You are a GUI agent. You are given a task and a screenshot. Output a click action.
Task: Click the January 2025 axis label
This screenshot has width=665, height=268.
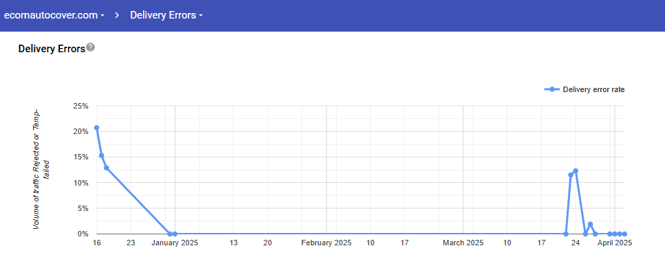tap(175, 243)
